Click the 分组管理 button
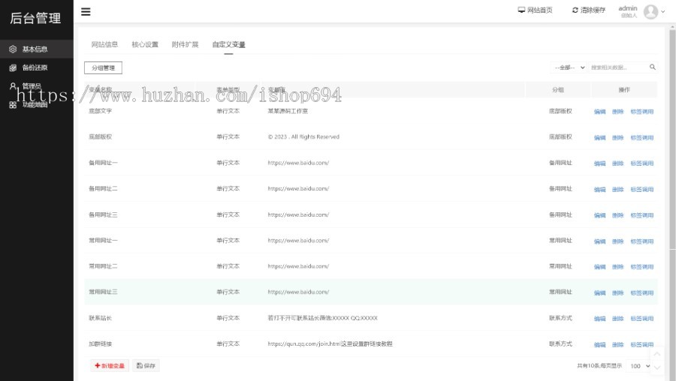676x381 pixels. tap(103, 67)
